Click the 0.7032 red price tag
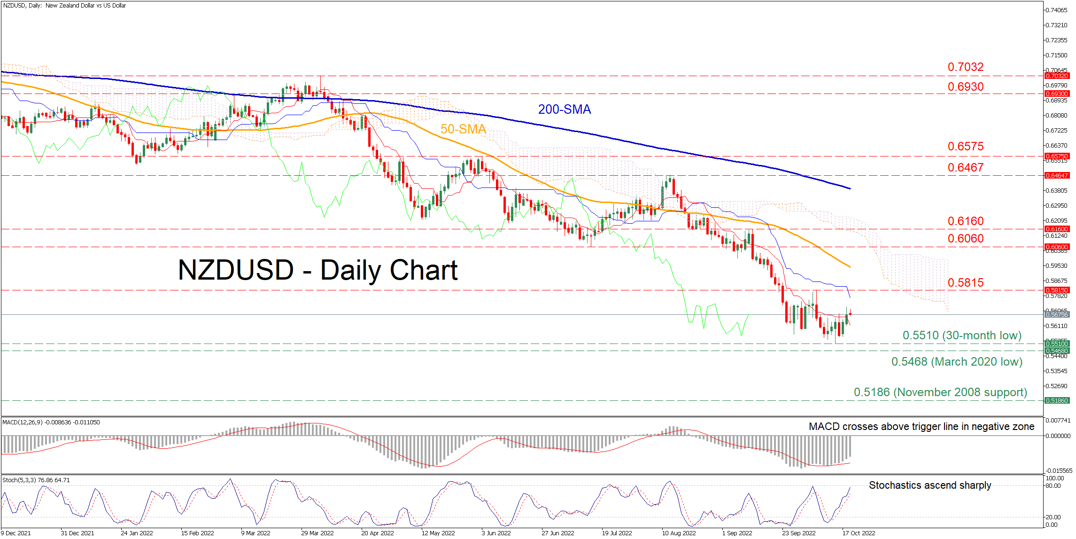The height and width of the screenshot is (539, 1076). pos(1056,76)
